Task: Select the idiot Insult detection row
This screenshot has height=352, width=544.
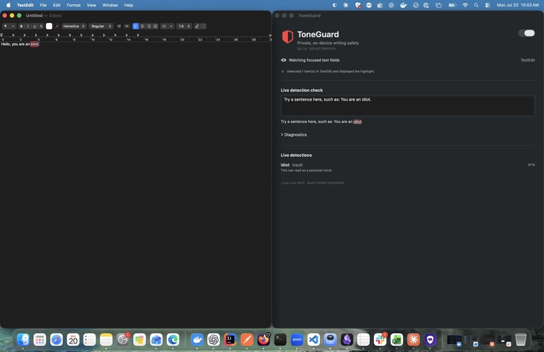Action: tap(407, 168)
